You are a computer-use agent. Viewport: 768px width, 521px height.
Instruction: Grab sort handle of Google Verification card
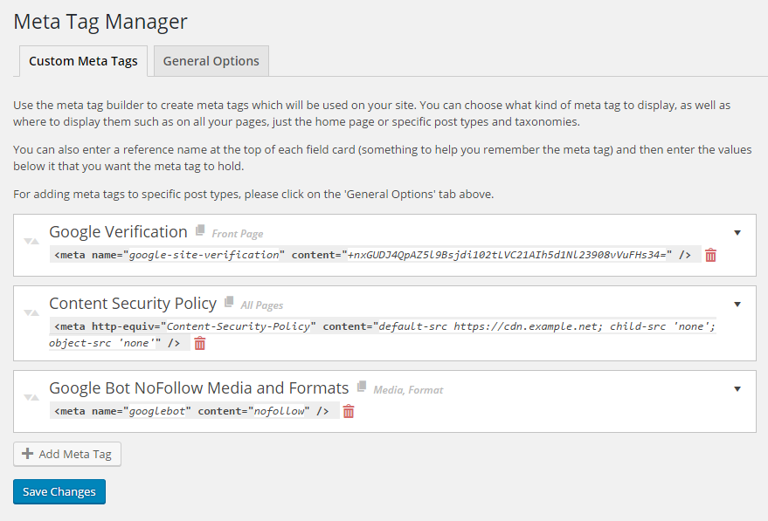(x=31, y=242)
